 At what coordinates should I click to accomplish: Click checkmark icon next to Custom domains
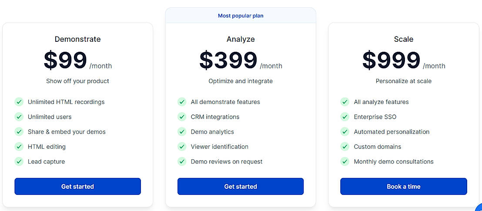click(345, 147)
